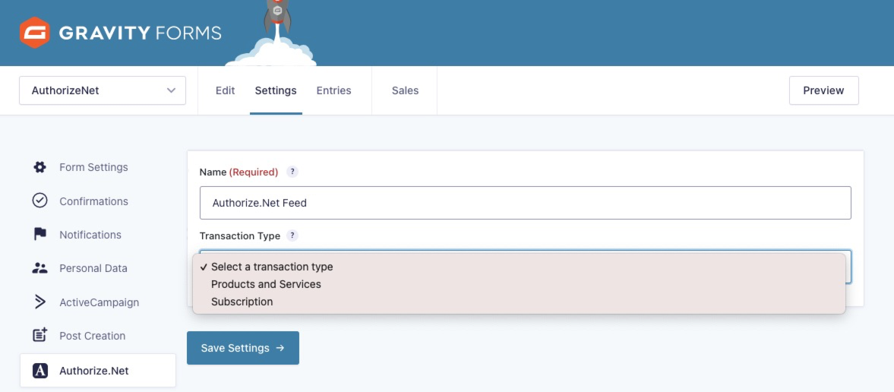Switch to the Entries tab
The width and height of the screenshot is (894, 392).
click(333, 90)
